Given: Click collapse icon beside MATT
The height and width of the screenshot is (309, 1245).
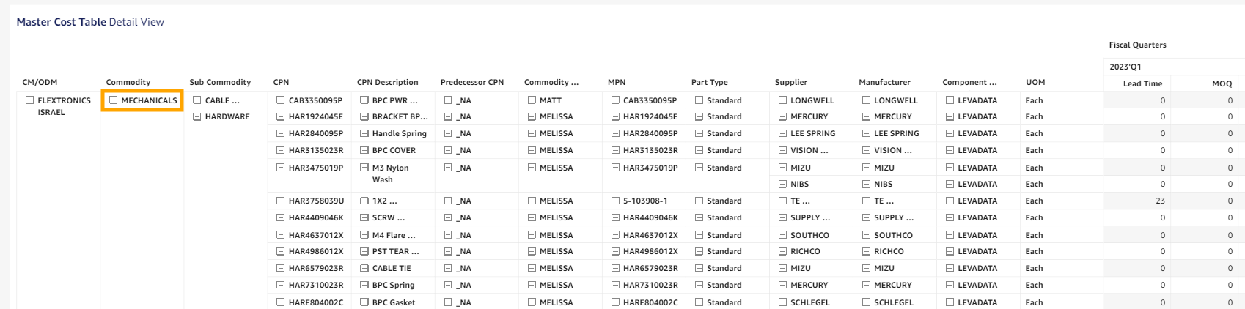Looking at the screenshot, I should tap(531, 100).
